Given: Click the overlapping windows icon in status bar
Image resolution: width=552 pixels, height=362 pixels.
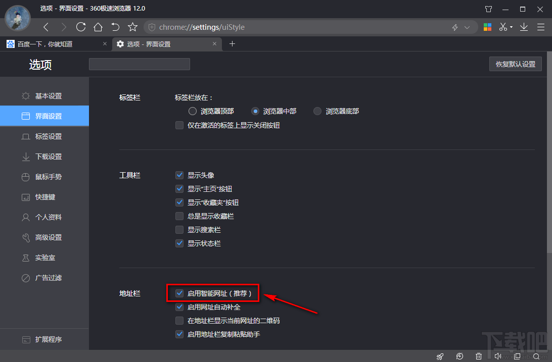Looking at the screenshot, I should tap(517, 356).
